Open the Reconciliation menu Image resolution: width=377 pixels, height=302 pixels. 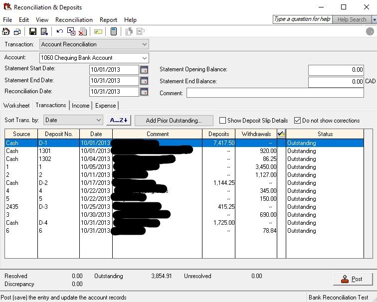pos(74,20)
